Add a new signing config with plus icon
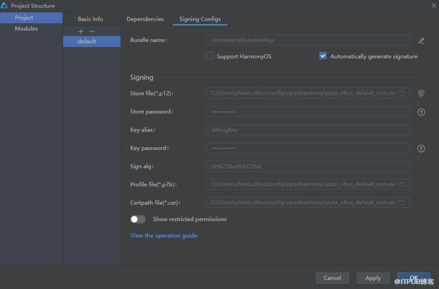Screen dimensions: 439x289 (x=80, y=32)
